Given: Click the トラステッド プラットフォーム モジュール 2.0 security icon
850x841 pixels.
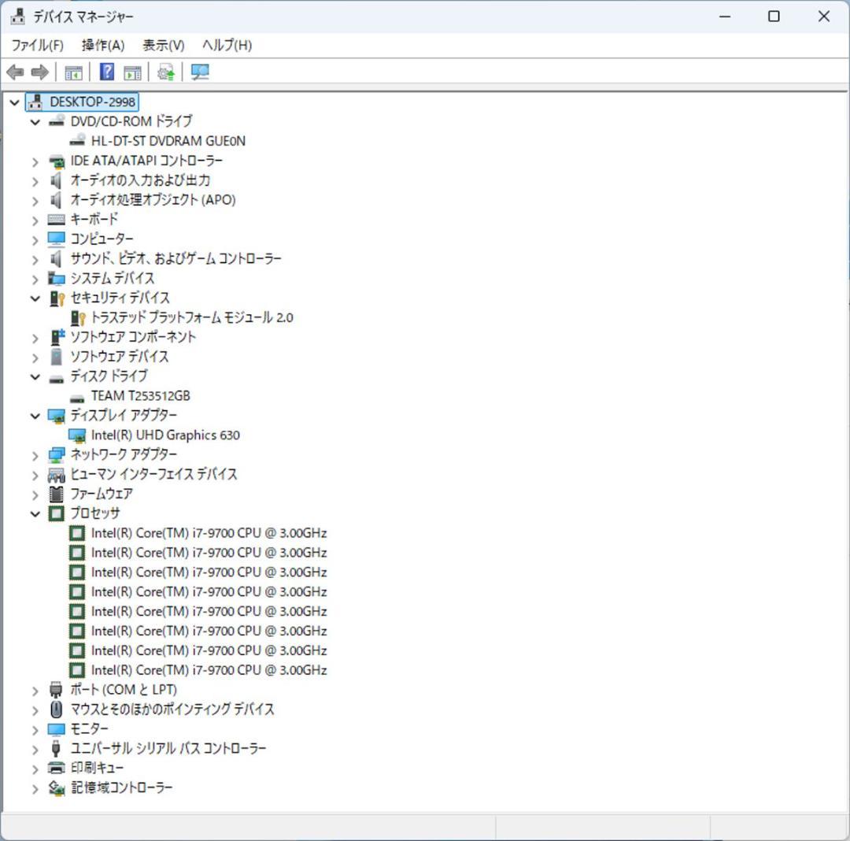Looking at the screenshot, I should point(76,317).
